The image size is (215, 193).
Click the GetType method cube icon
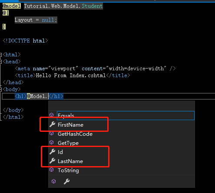(x=52, y=143)
